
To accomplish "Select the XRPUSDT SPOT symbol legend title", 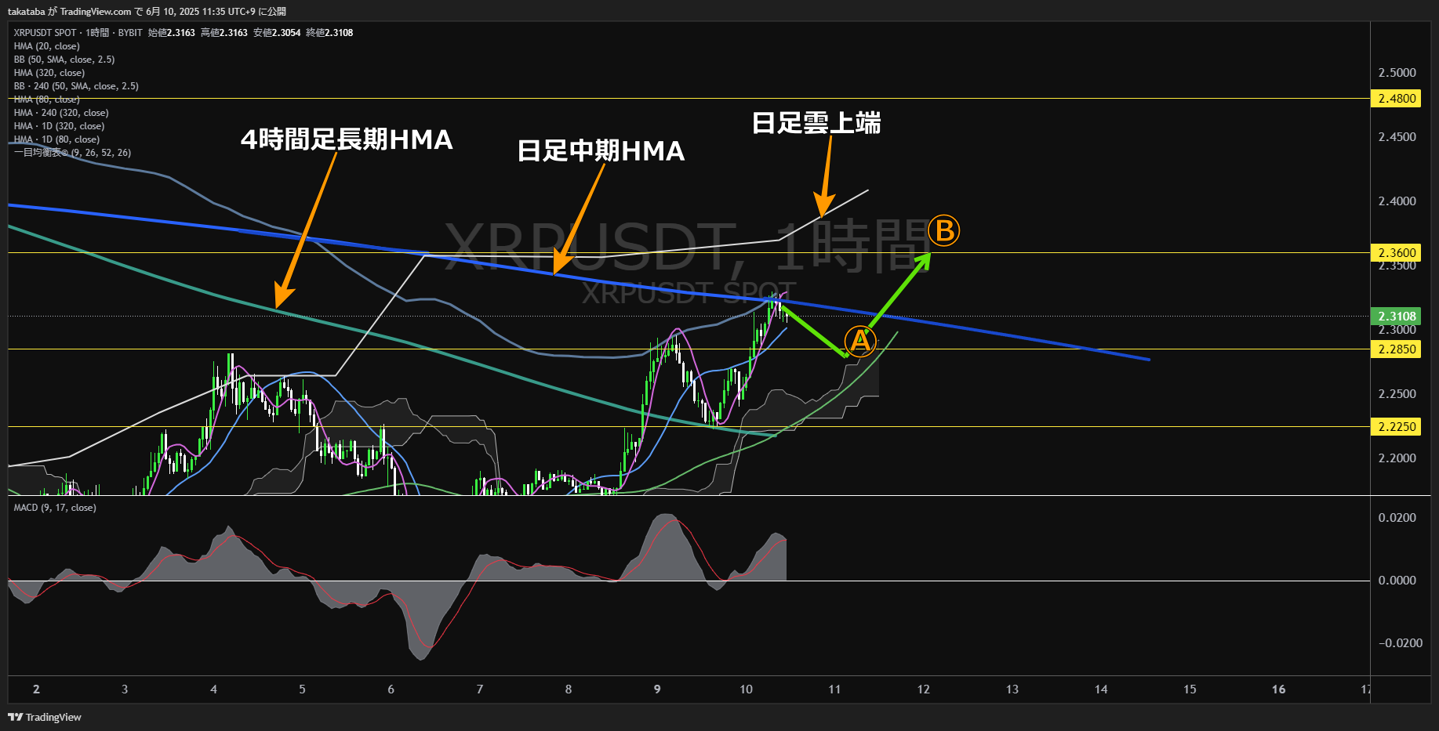I will click(45, 33).
